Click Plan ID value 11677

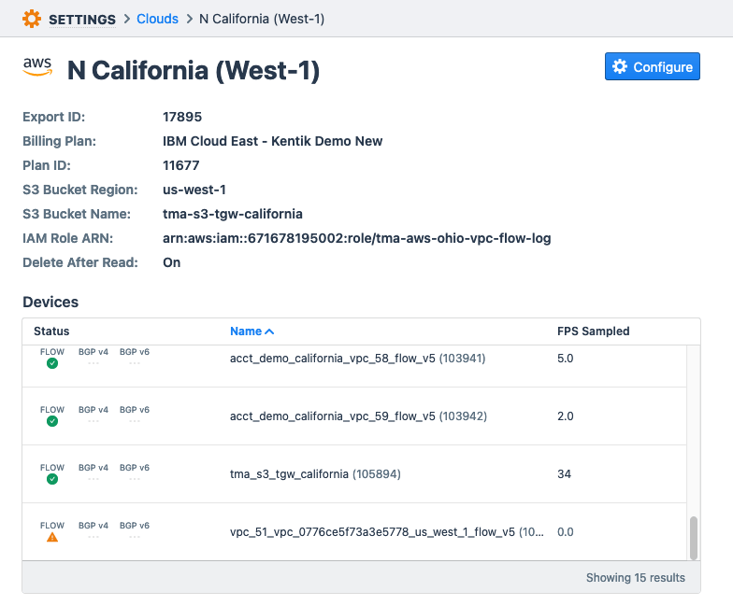tap(181, 165)
